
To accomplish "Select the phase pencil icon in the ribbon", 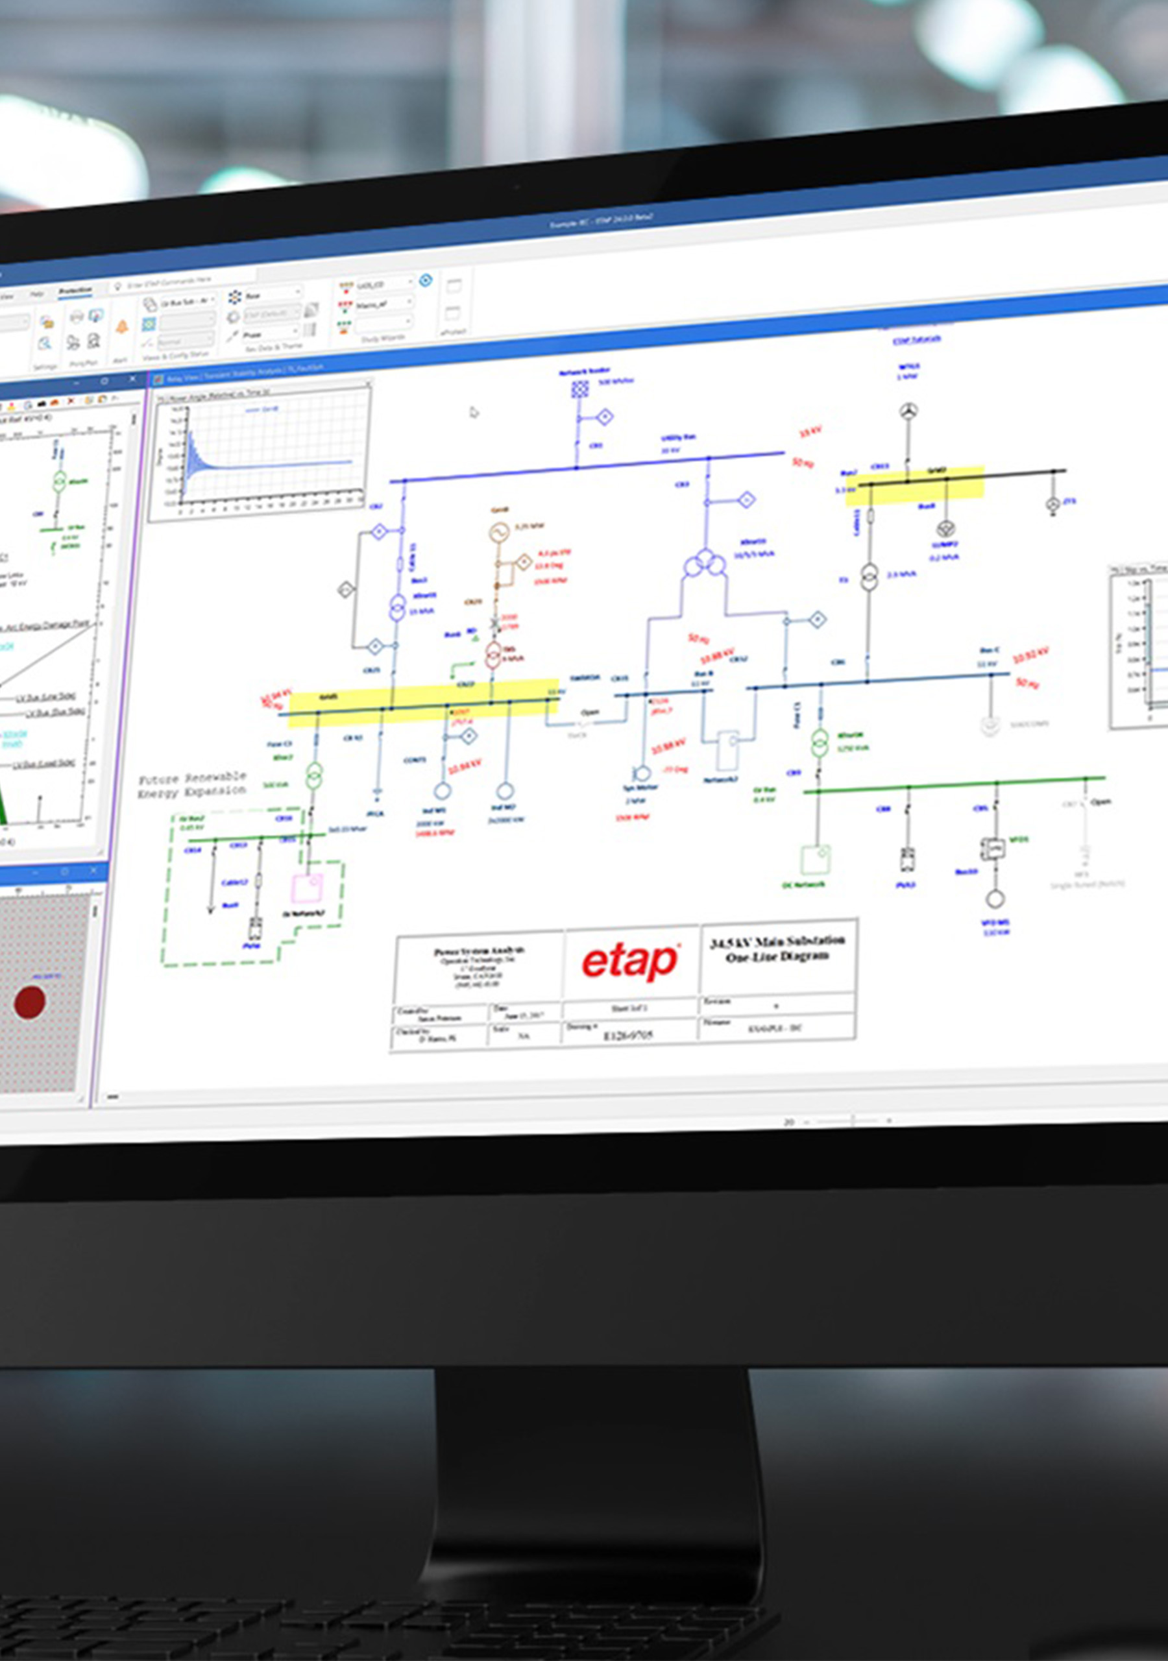I will point(232,334).
